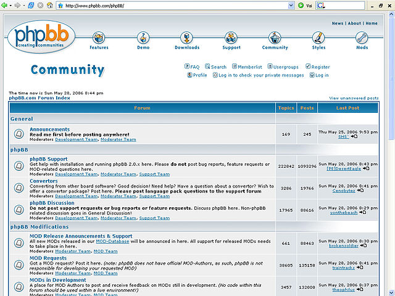Open the Styles navigation icon
Viewport: 395px width, 296px height.
(318, 38)
